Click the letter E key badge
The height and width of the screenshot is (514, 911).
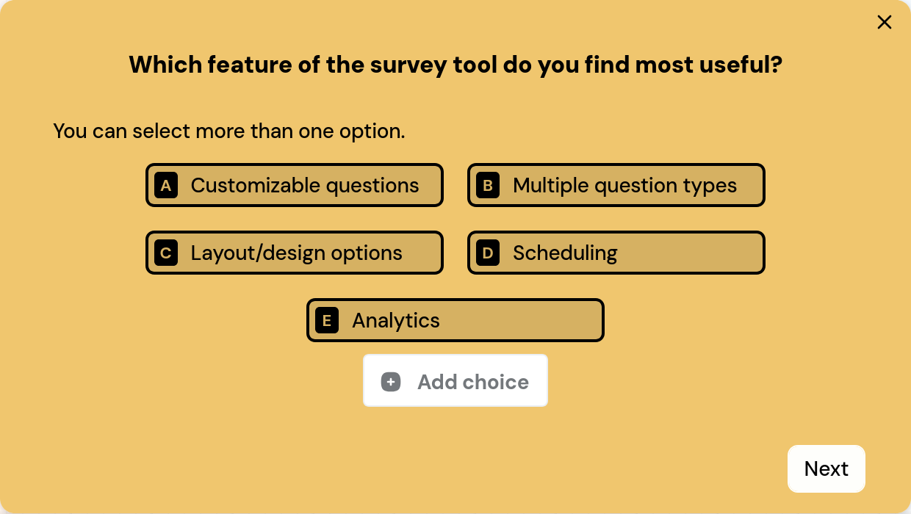click(x=327, y=321)
